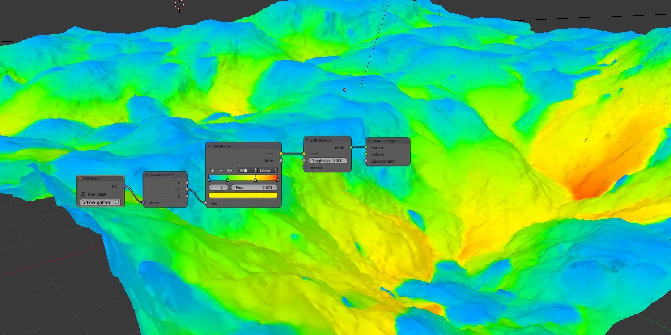Click the Displacement input socket on Material Output
Image resolution: width=671 pixels, height=335 pixels.
366,161
